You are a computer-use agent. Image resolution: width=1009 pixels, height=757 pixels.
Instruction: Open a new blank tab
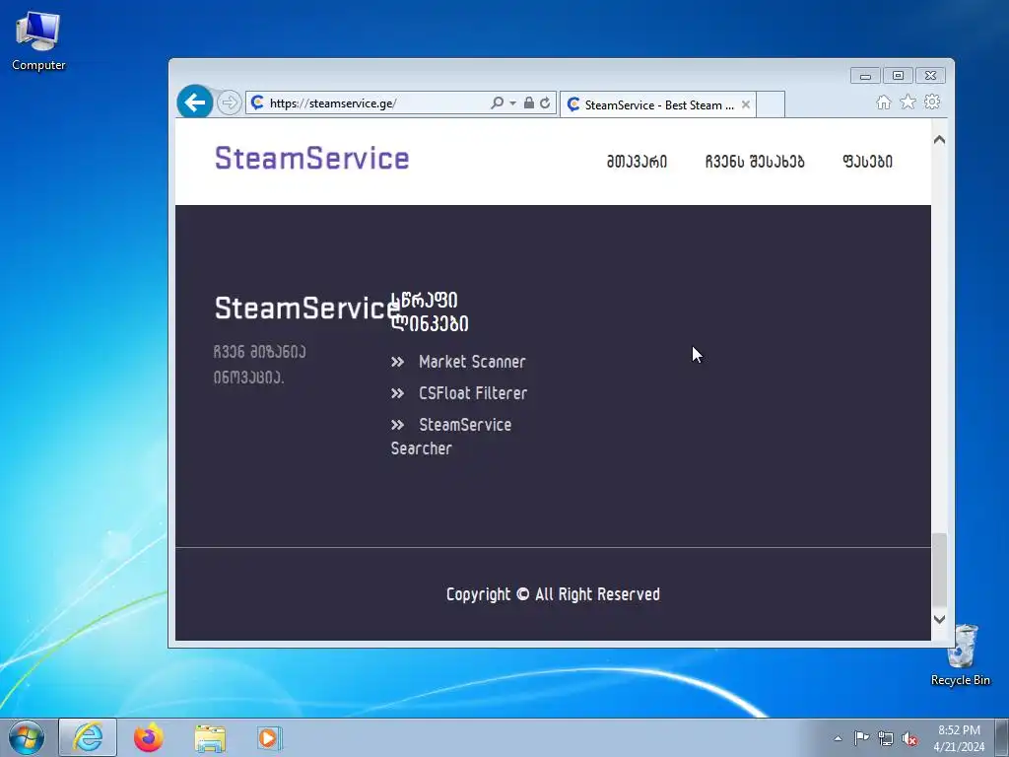pos(771,104)
